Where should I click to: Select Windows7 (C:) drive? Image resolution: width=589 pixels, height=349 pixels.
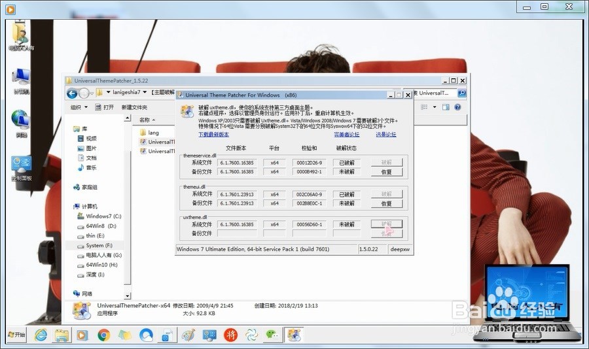tap(99, 216)
